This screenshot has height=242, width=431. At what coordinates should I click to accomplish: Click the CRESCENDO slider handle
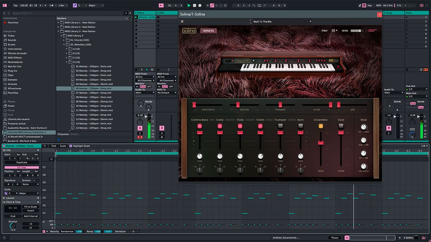click(194, 105)
